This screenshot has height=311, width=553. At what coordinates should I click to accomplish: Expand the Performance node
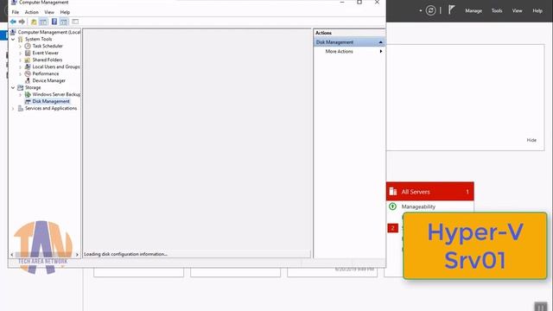pos(20,73)
